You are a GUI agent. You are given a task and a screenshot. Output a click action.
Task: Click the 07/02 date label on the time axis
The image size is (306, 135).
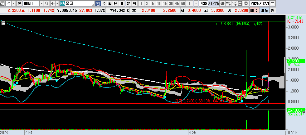292,133
